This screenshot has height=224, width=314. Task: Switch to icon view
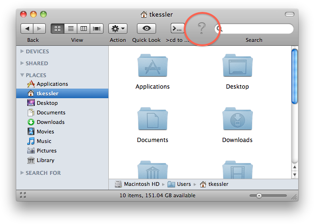click(x=57, y=29)
